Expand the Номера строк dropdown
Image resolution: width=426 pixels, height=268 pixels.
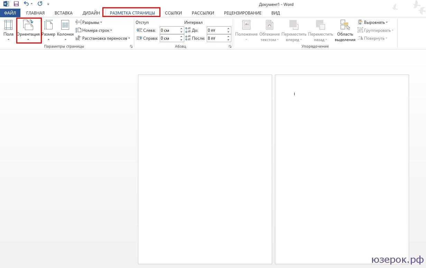click(x=94, y=30)
